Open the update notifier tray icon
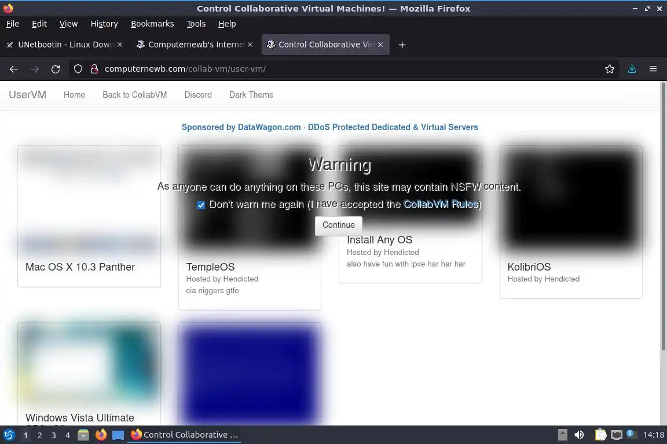The width and height of the screenshot is (667, 444). pyautogui.click(x=632, y=434)
